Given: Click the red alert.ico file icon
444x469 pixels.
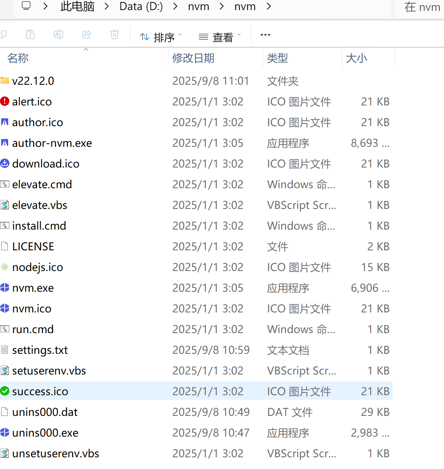Looking at the screenshot, I should (5, 102).
